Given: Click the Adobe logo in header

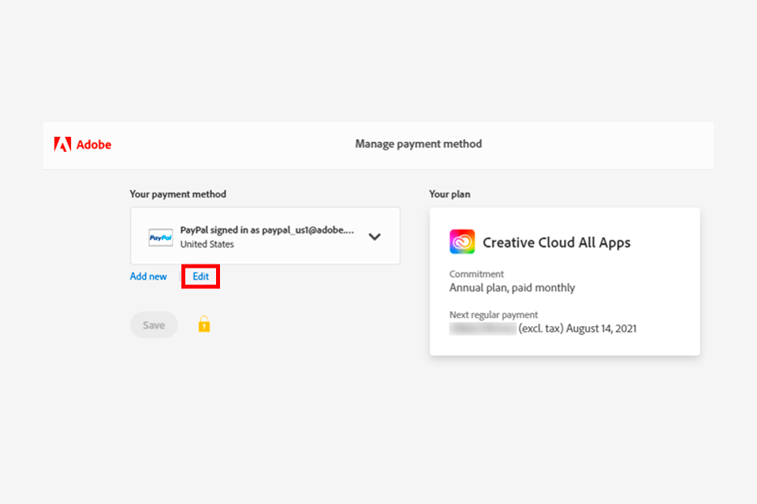Looking at the screenshot, I should tap(83, 144).
